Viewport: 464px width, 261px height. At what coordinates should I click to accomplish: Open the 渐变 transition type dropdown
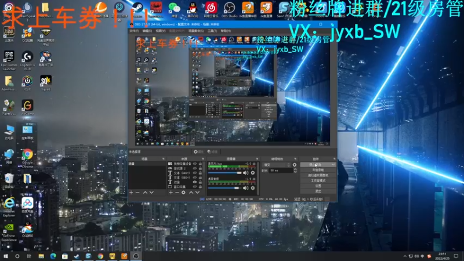click(277, 165)
